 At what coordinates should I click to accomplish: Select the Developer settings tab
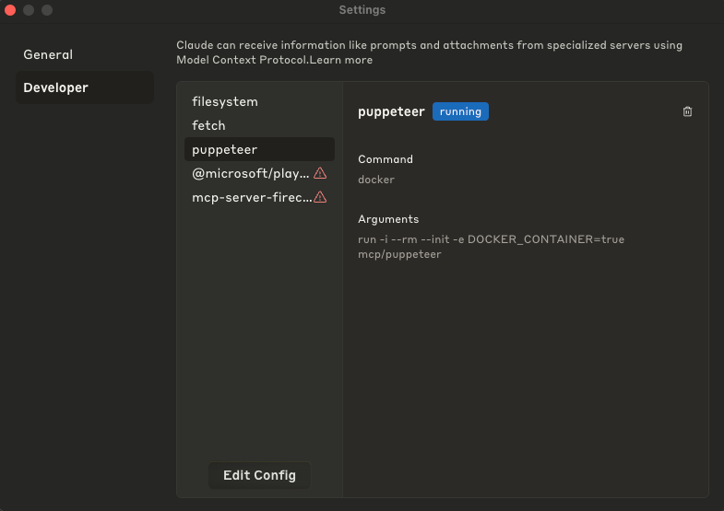pos(85,87)
